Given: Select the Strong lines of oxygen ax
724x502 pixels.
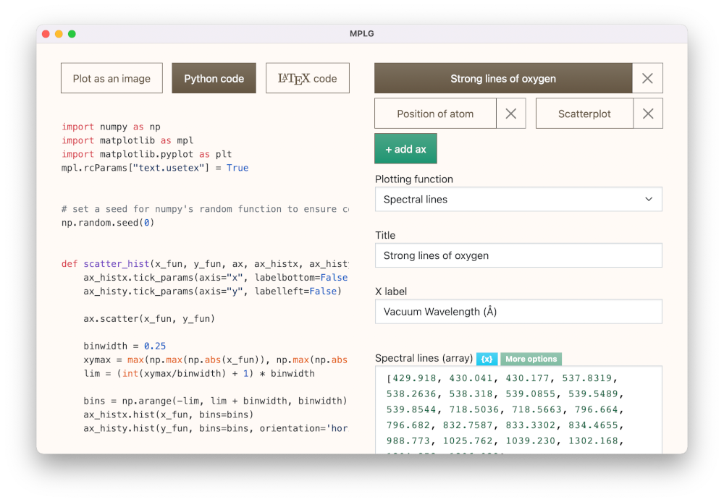Looking at the screenshot, I should pos(503,78).
